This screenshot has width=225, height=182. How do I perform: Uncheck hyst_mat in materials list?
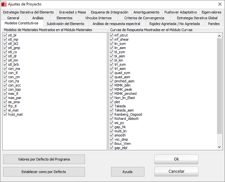coord(5,114)
